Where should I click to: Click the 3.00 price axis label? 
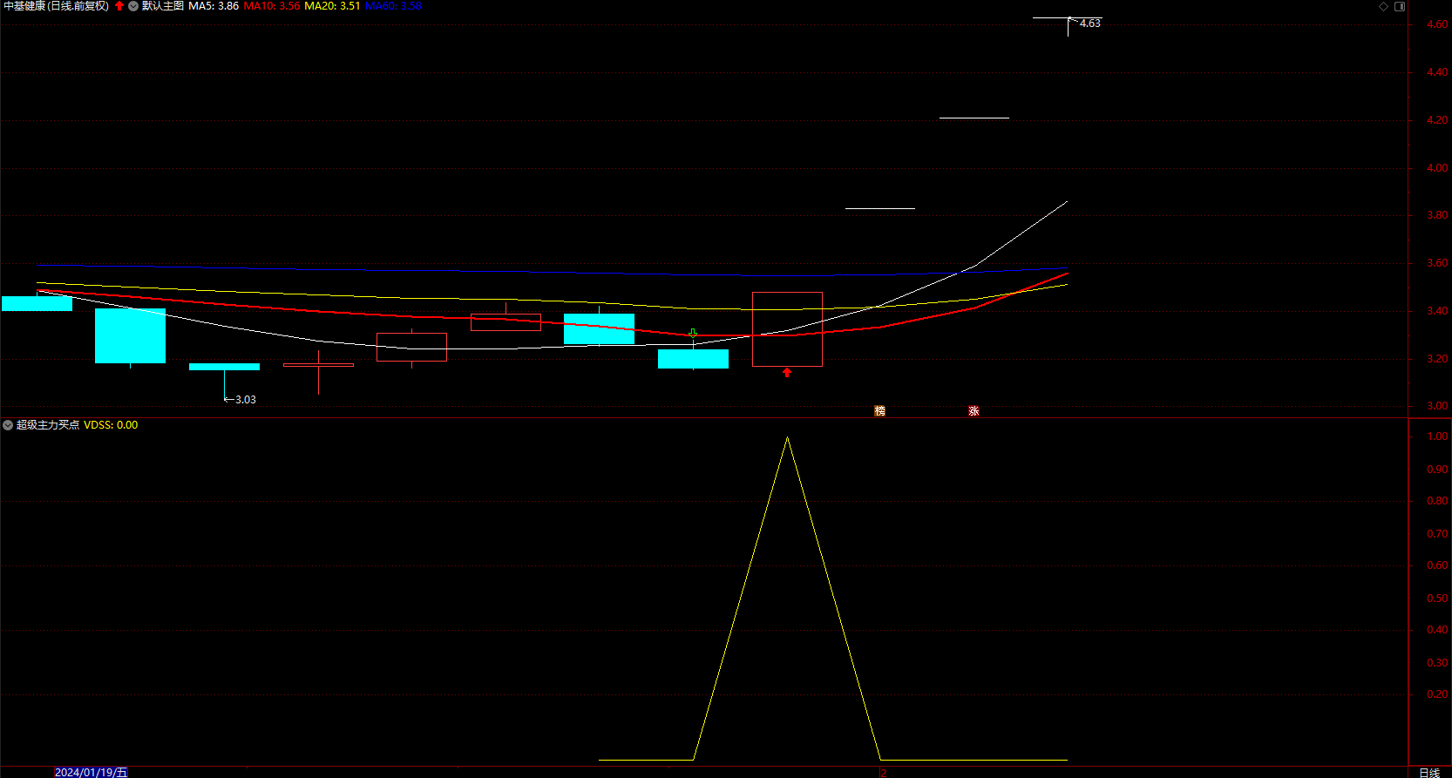1437,406
